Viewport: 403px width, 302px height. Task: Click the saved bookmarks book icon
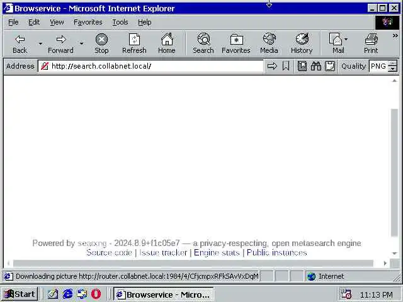(302, 66)
